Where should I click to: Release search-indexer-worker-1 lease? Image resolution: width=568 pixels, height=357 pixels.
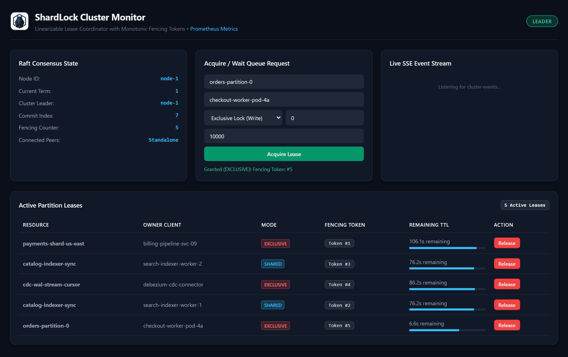507,305
